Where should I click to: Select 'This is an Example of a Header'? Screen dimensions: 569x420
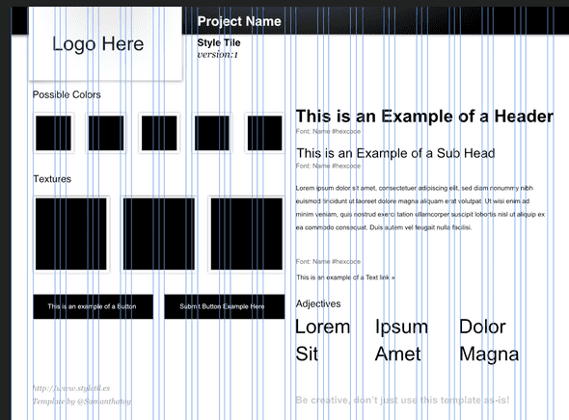point(424,117)
